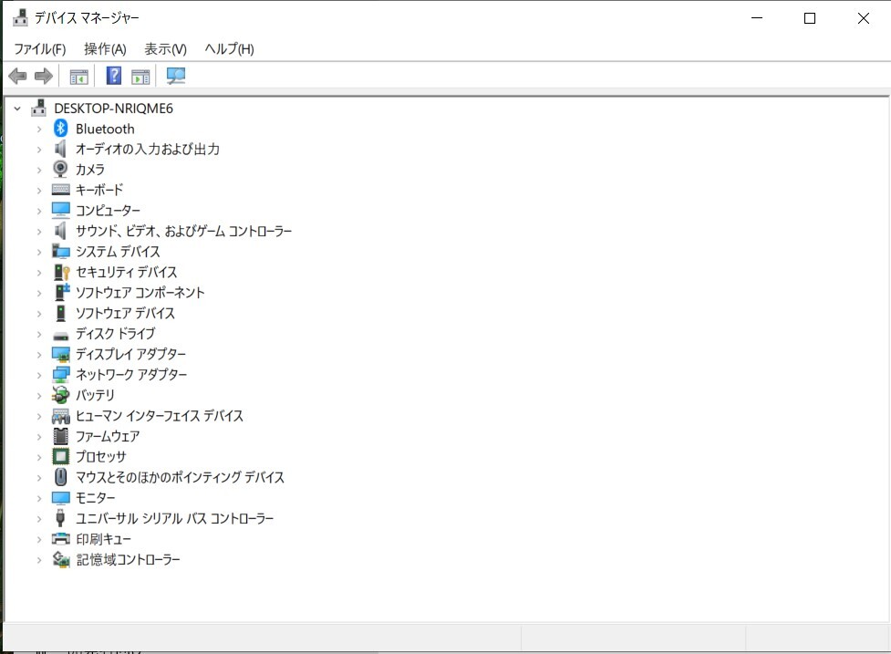The image size is (891, 654).
Task: Select the セキュリティ デバイス key icon
Action: [61, 272]
